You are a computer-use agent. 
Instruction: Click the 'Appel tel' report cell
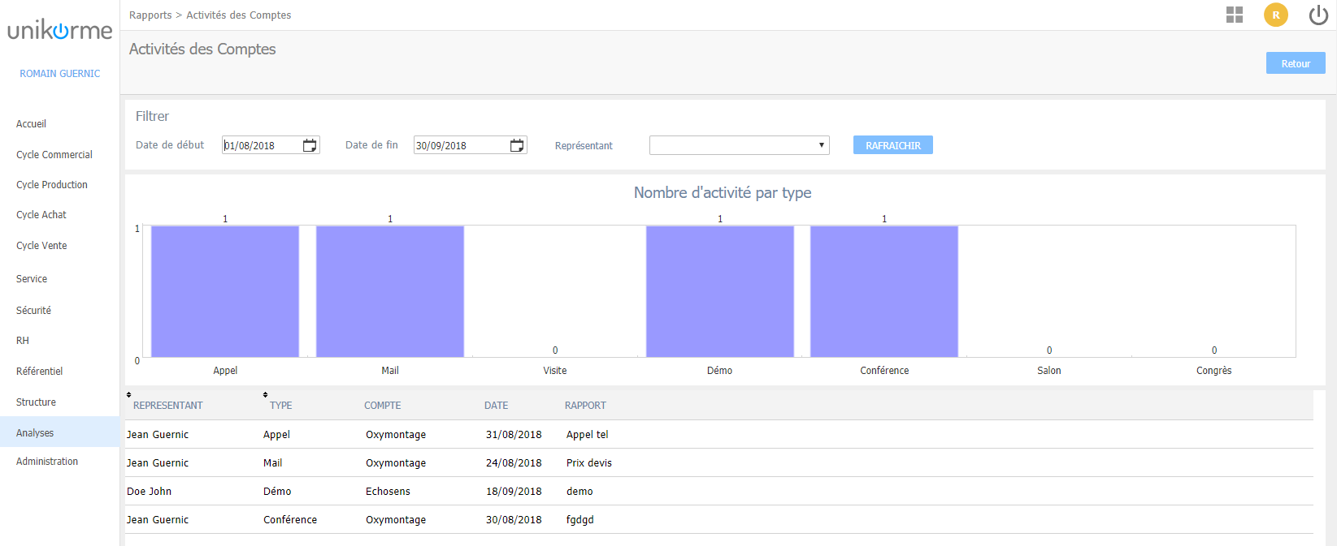point(588,435)
